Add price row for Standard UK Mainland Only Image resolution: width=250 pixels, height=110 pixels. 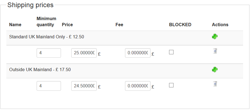[x=215, y=37]
